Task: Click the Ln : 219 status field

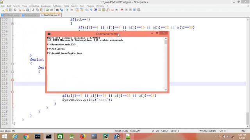Action: [155, 131]
